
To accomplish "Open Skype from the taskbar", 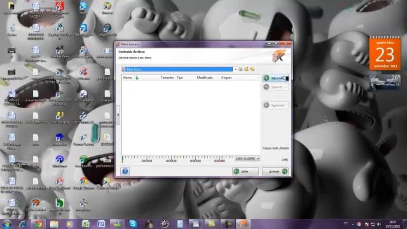I will pyautogui.click(x=133, y=224).
